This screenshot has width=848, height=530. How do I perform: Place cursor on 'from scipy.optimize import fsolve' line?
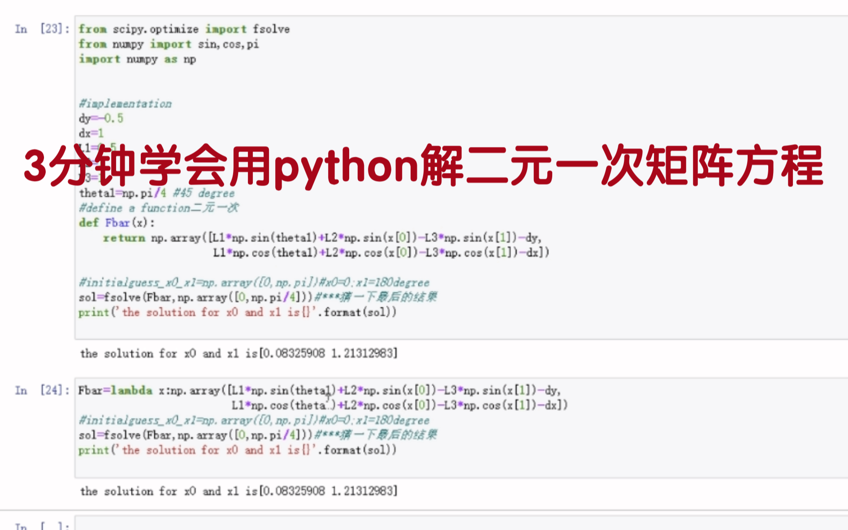click(x=184, y=29)
